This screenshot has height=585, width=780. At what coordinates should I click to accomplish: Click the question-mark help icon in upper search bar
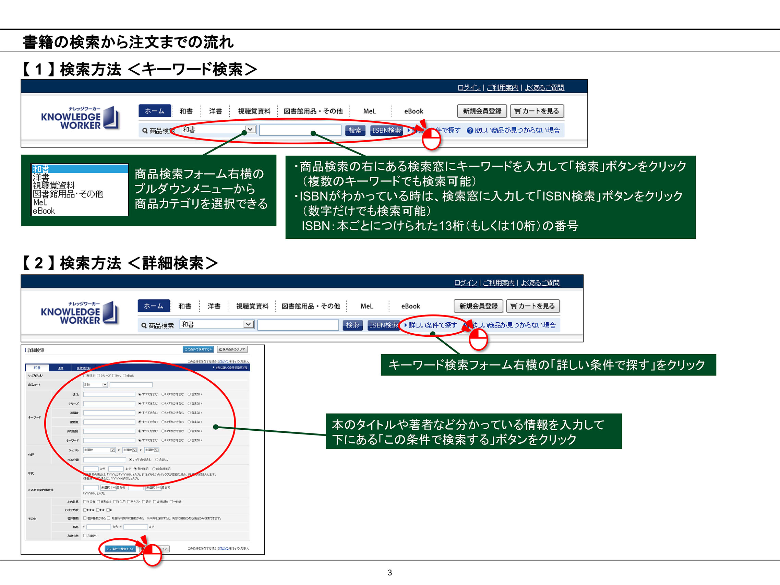pos(470,130)
